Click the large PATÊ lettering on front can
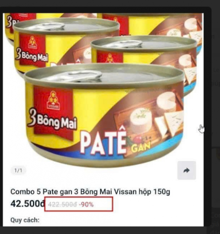 103,140
